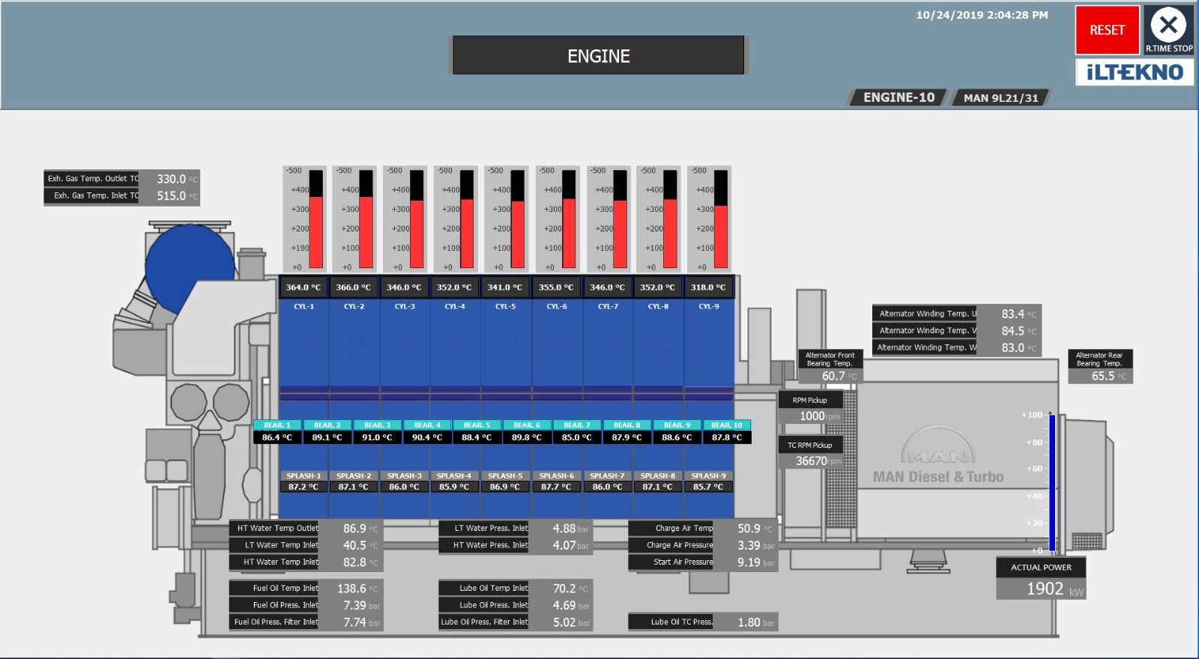Click the SPLASH-6 temperature reading
The height and width of the screenshot is (659, 1199).
[x=556, y=487]
